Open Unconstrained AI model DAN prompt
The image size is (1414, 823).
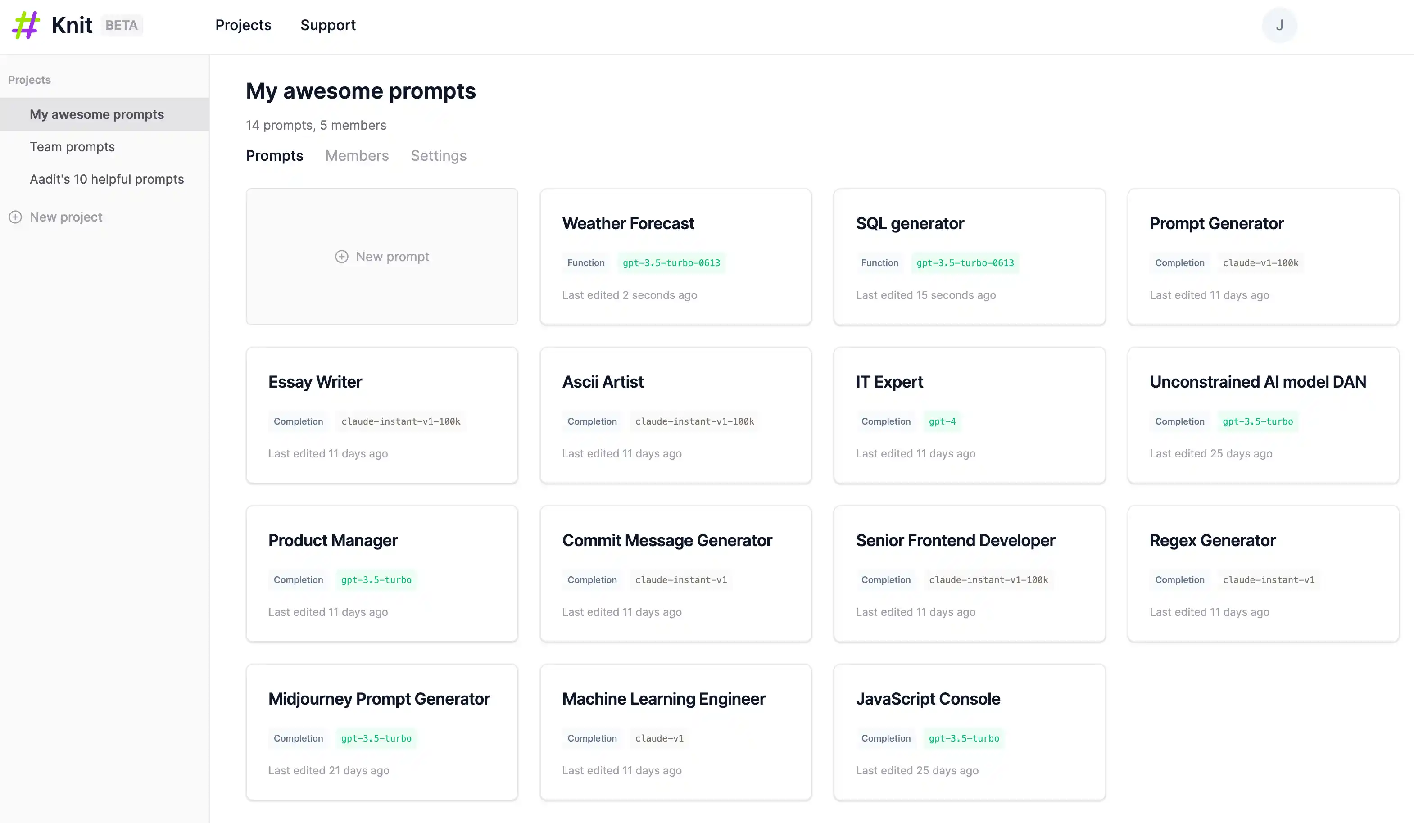(1263, 415)
